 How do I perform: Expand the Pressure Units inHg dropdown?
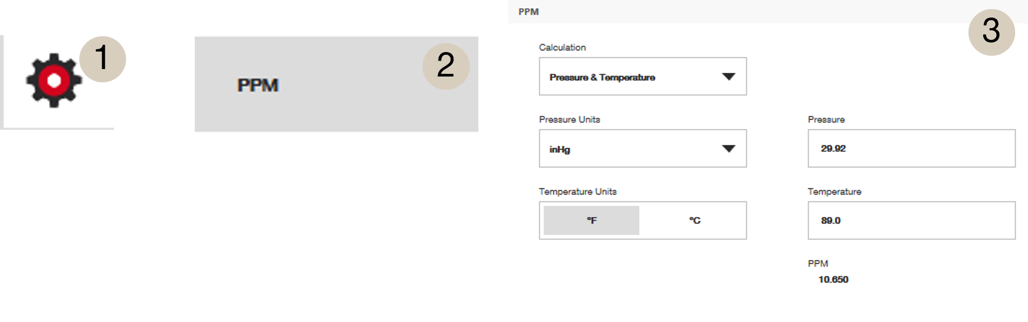click(728, 149)
